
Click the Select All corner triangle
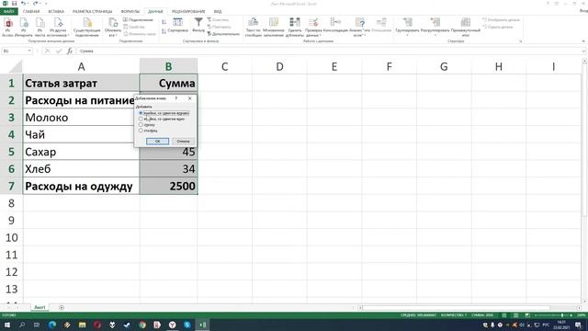[x=15, y=66]
